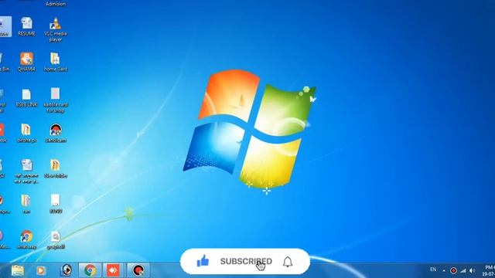Select the folder left of Bandicam shortcut
Image resolution: width=495 pixels, height=278 pixels.
26,133
